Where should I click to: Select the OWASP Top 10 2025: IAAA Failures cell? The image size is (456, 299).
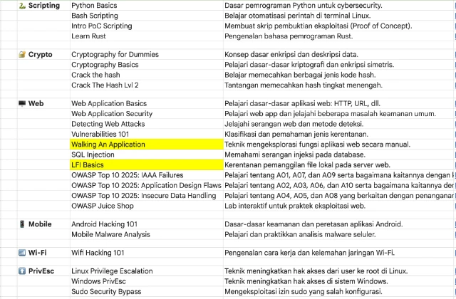click(x=147, y=175)
